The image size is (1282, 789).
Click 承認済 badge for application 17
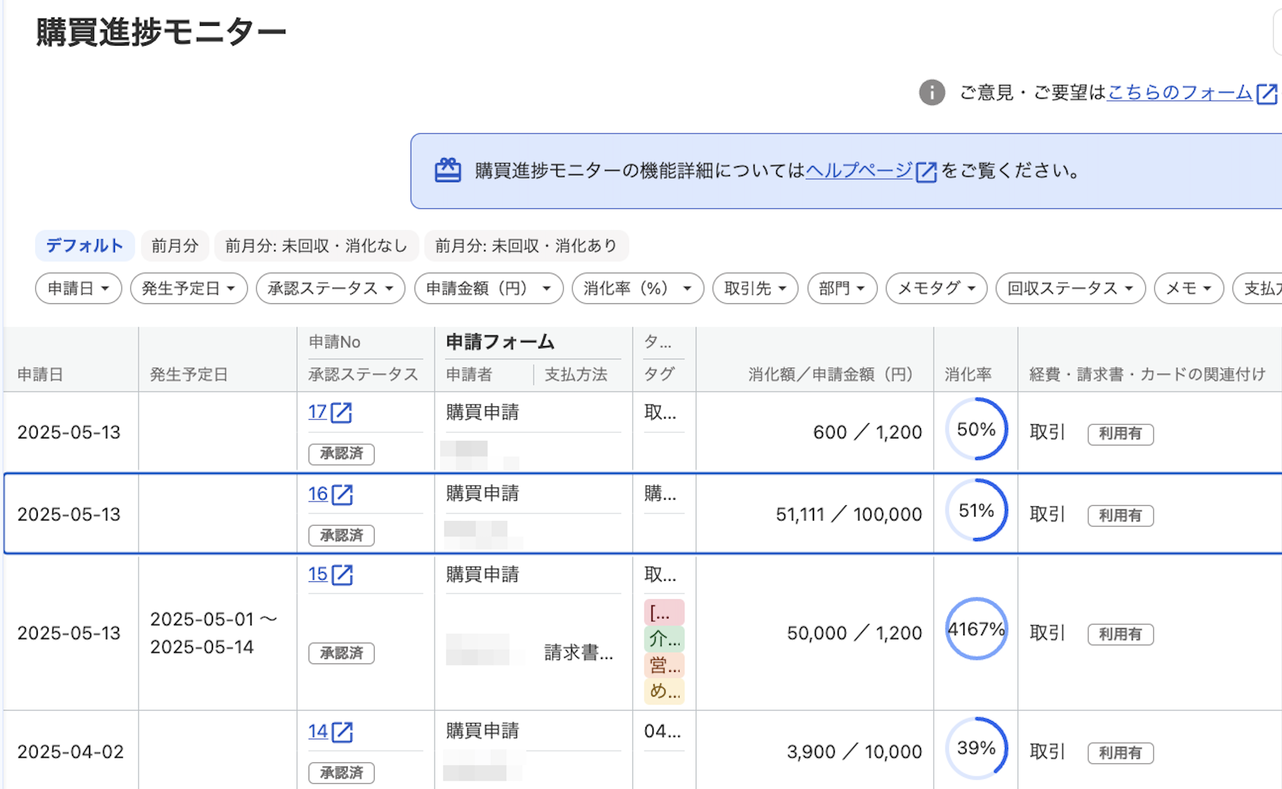(341, 454)
